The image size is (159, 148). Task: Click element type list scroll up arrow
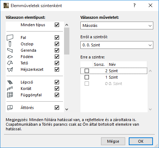(x=67, y=25)
